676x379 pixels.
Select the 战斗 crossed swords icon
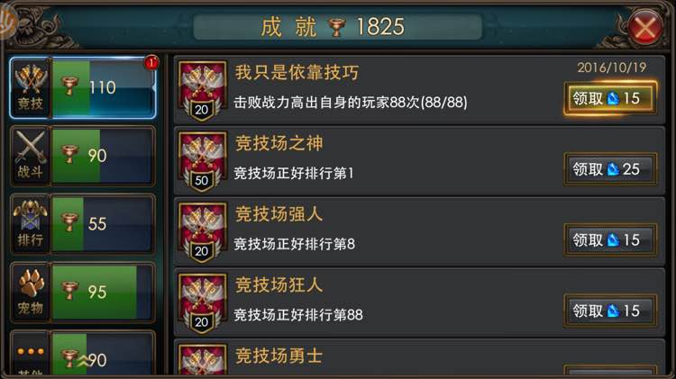30,156
